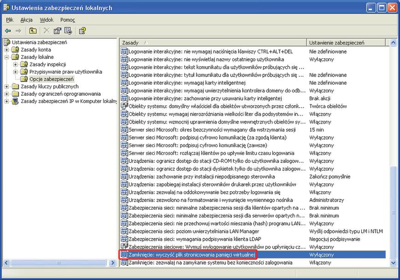
Task: Click the Przypisywanie praw użytkownika folder icon
Action: [24, 72]
